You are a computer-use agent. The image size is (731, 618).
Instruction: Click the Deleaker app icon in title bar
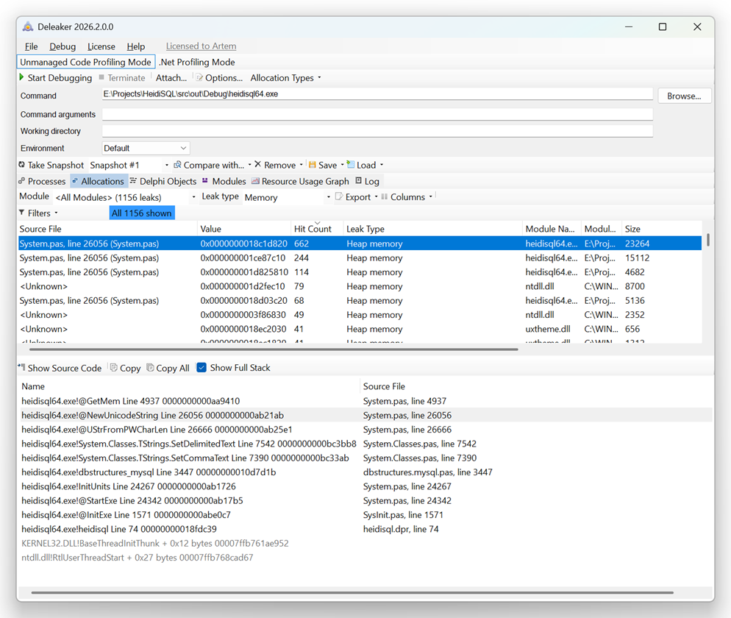coord(28,26)
